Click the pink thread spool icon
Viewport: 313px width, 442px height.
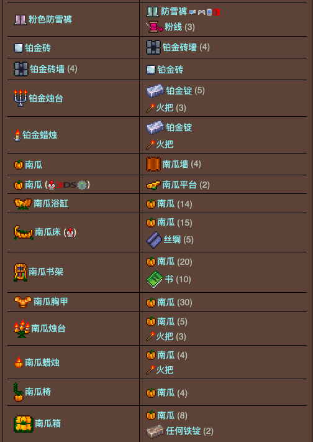point(155,27)
